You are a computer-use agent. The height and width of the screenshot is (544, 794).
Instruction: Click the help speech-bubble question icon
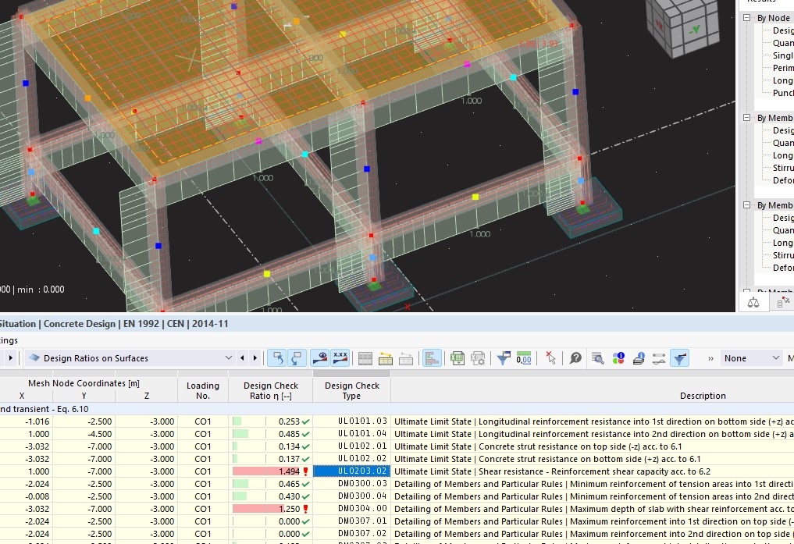(x=575, y=358)
